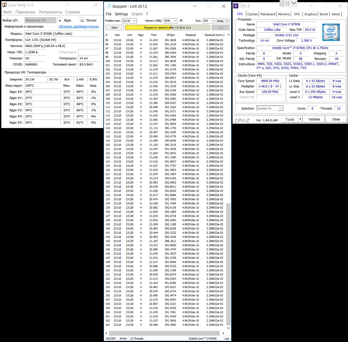Open the Graphs menu in LinX
Image resolution: width=348 pixels, height=342 pixels.
[137, 14]
